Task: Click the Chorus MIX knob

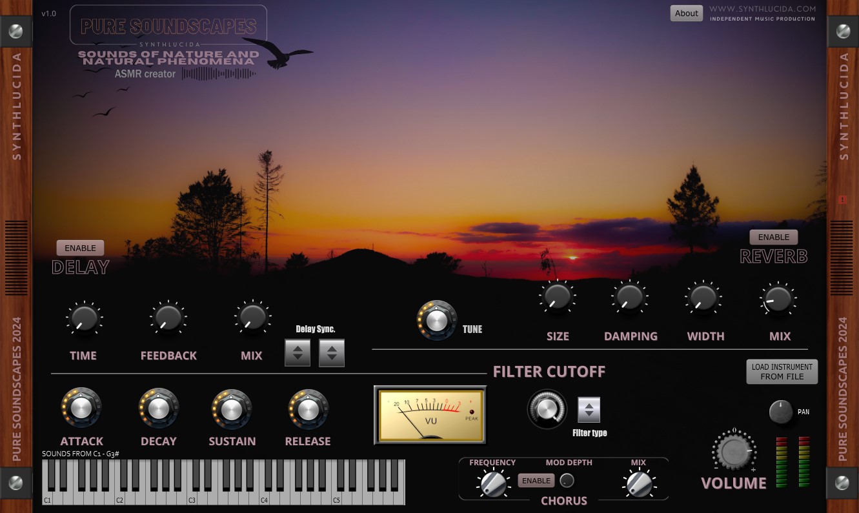Action: click(x=638, y=483)
